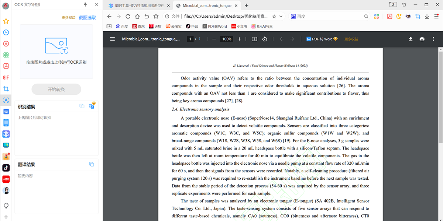443x221 pixels.
Task: Click the 截图选取 link
Action: (x=87, y=17)
